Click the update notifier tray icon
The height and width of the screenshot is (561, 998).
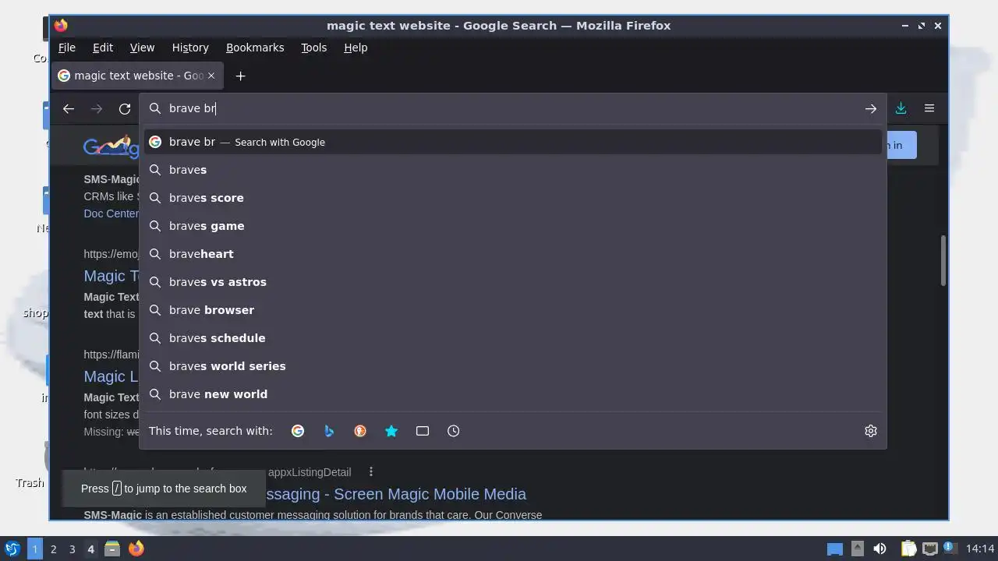[x=950, y=549]
